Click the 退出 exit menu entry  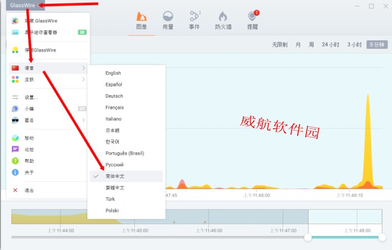29,191
